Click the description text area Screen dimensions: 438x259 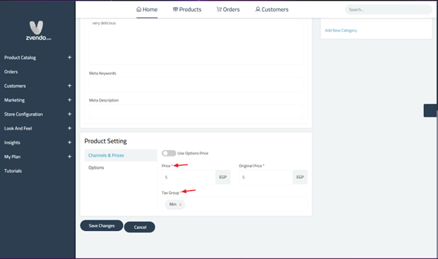(196, 41)
